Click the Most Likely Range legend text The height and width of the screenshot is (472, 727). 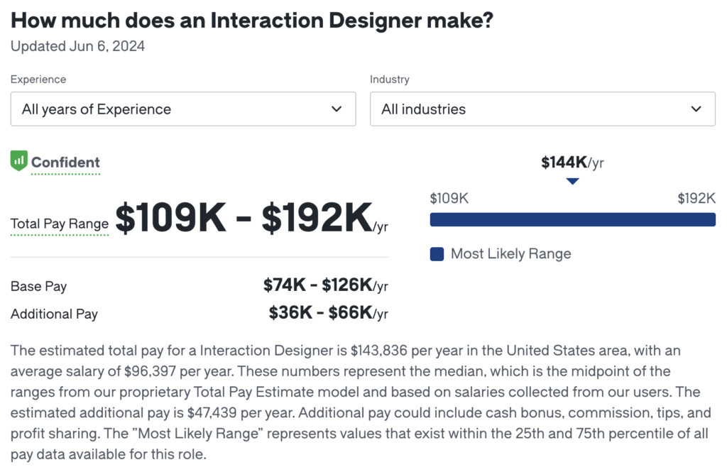tap(511, 254)
